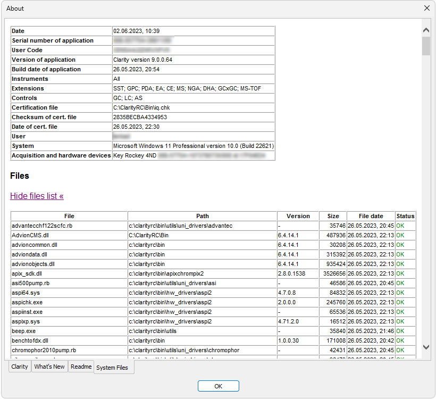This screenshot has height=399, width=436.
Task: Select advantecchf122scfc.rb file name
Action: (x=42, y=226)
